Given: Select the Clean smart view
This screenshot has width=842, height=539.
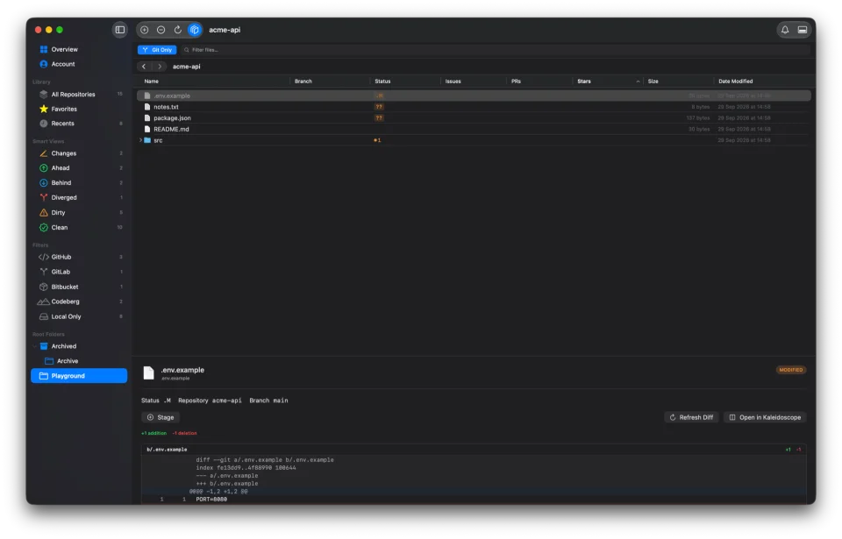Looking at the screenshot, I should point(78,228).
